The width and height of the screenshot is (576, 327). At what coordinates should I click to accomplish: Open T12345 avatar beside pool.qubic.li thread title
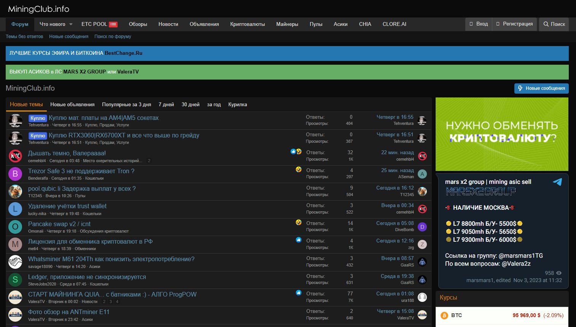(15, 191)
